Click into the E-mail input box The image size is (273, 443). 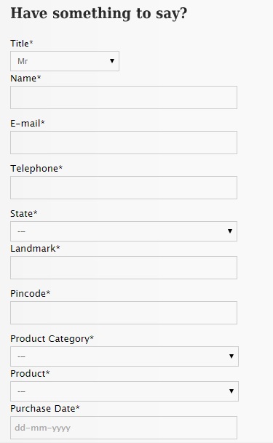click(x=124, y=143)
